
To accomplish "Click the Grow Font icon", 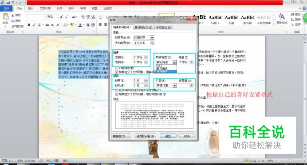I will [x=62, y=17].
